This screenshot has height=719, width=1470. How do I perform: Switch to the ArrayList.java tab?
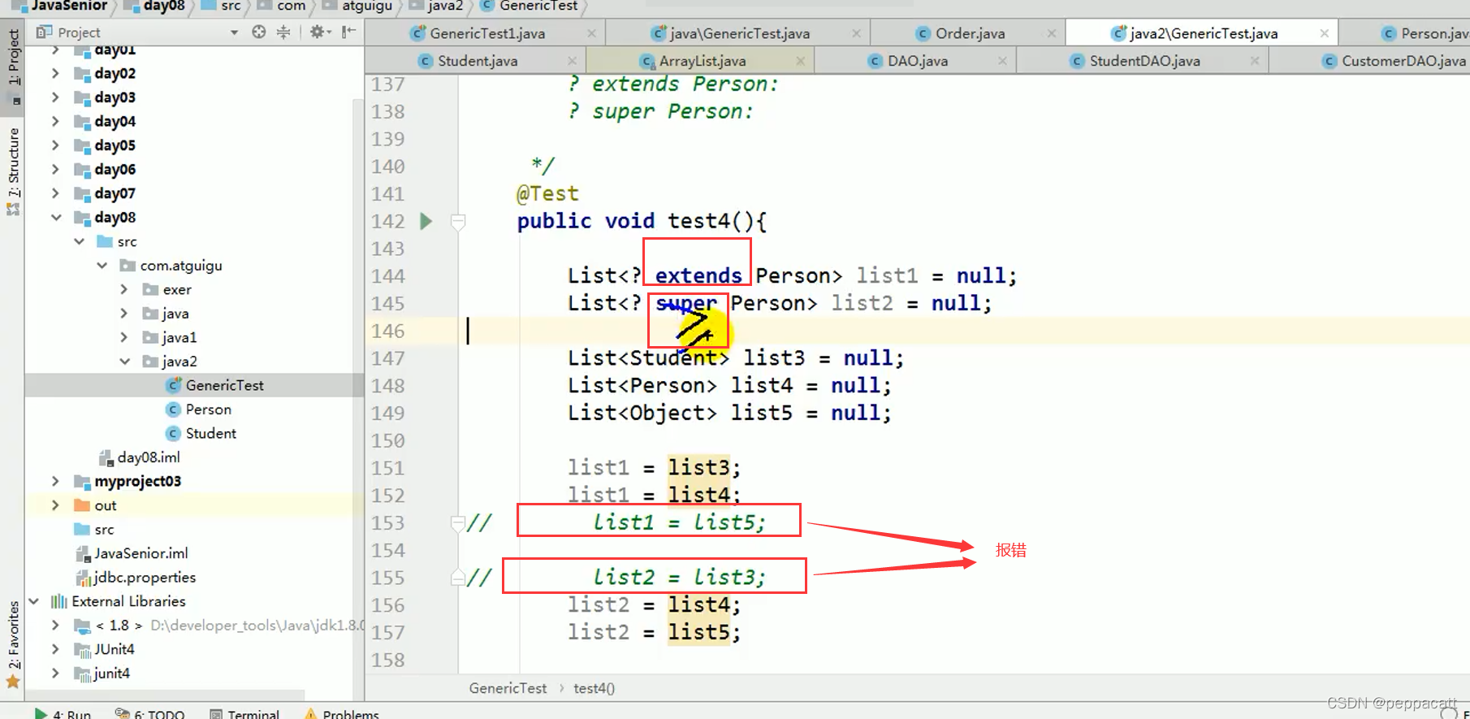(x=702, y=61)
